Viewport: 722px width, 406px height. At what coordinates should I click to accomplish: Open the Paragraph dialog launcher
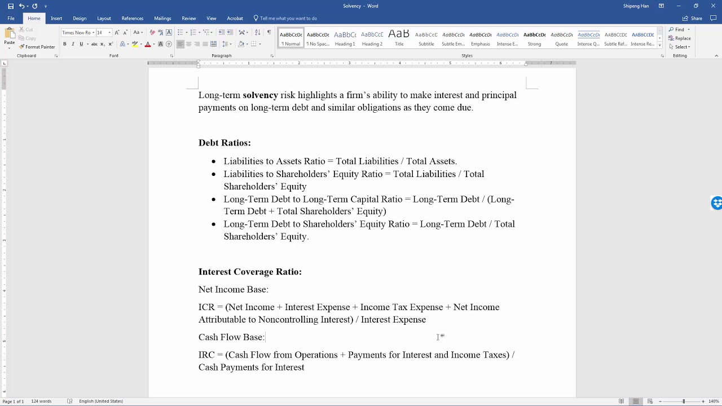coord(272,56)
